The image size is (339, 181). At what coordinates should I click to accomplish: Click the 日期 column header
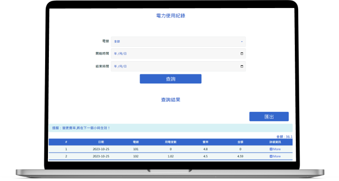(x=101, y=142)
